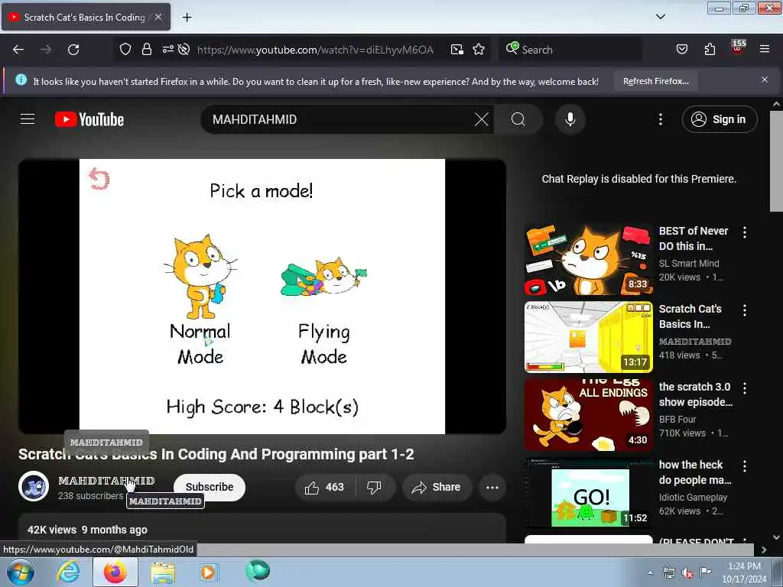This screenshot has width=783, height=587.
Task: Click the autoplay blocked icon in address bar
Action: click(184, 50)
